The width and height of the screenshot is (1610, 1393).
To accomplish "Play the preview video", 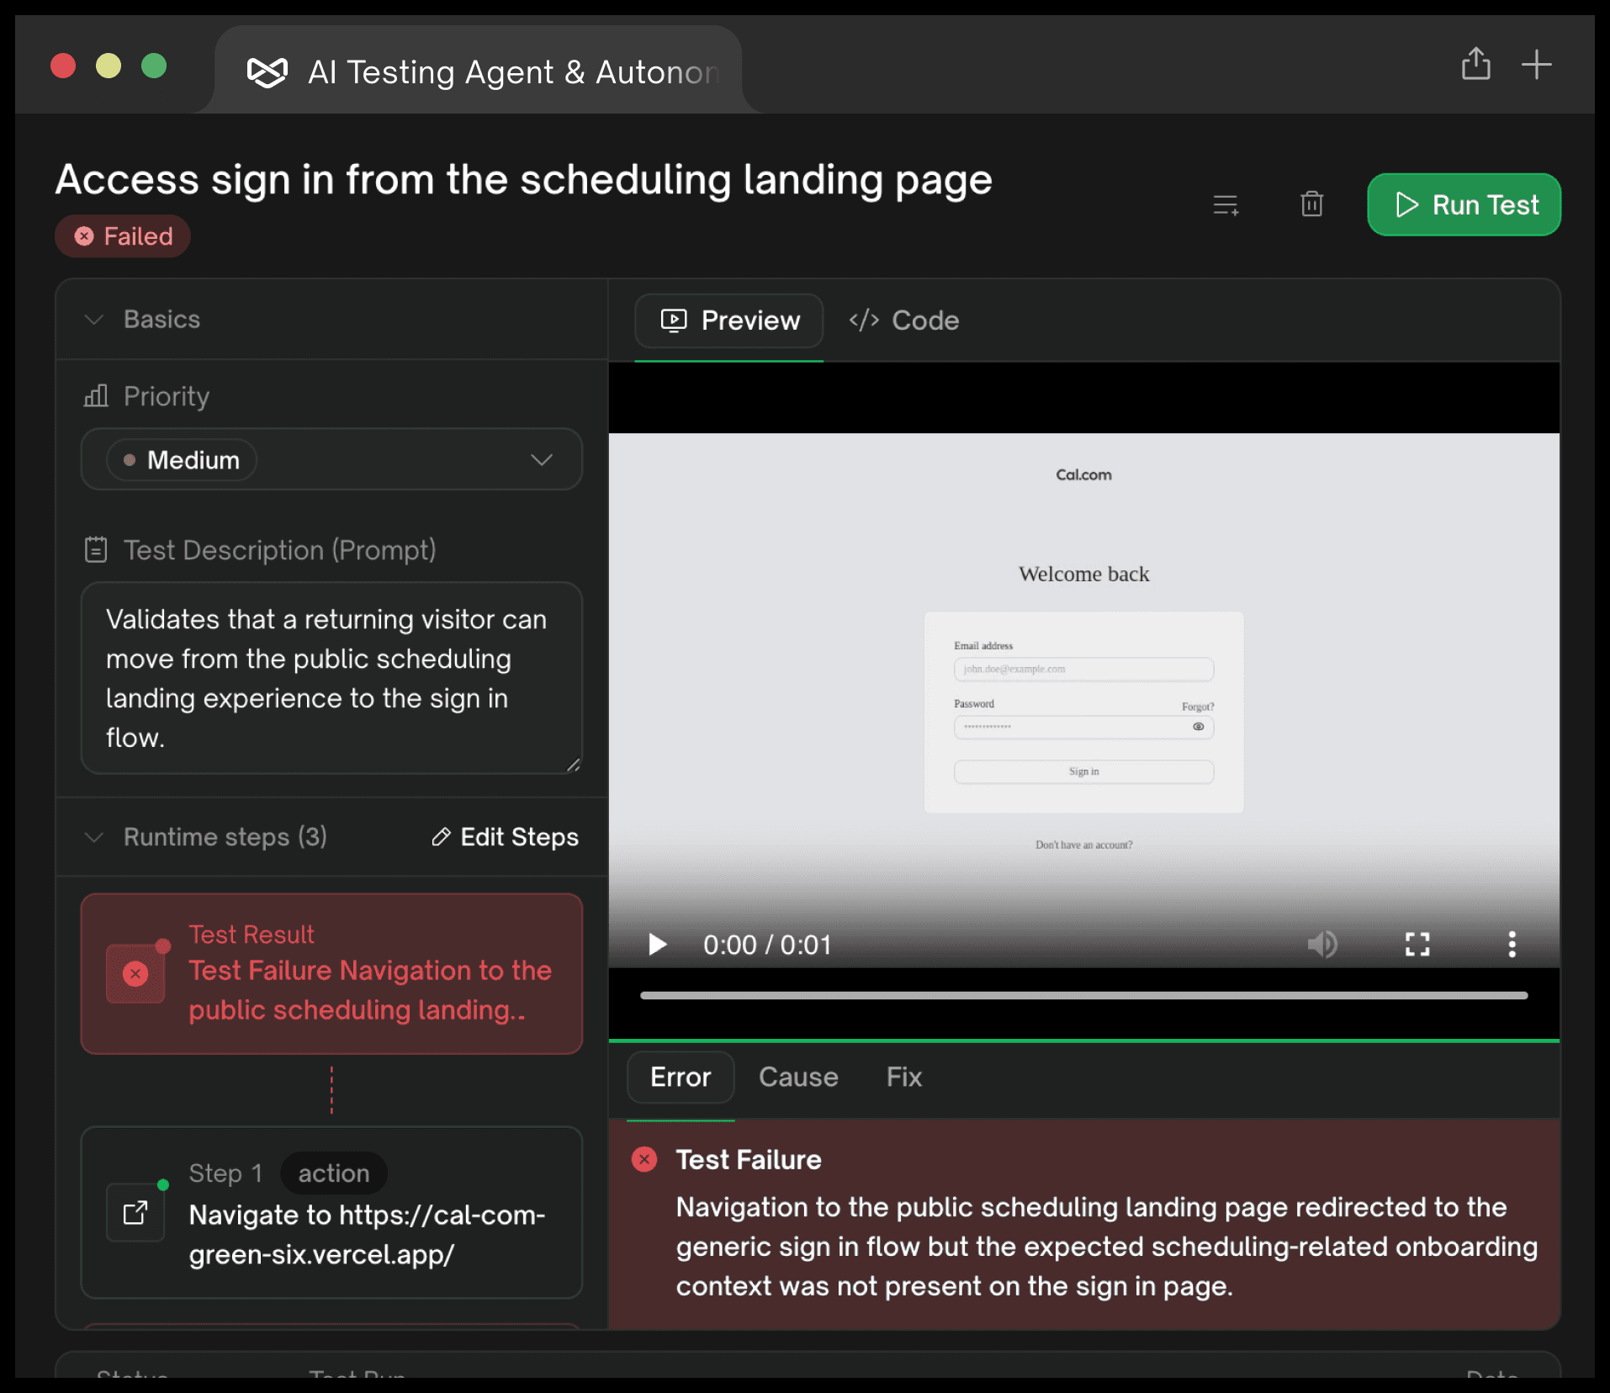I will (658, 945).
